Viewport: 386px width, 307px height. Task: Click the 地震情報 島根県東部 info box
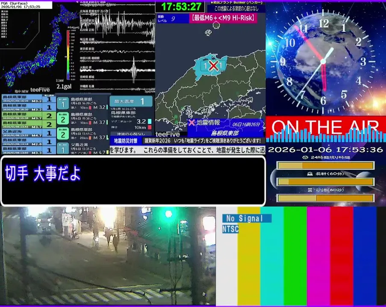click(225, 128)
